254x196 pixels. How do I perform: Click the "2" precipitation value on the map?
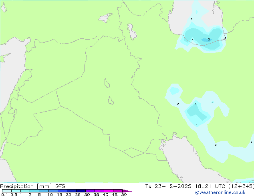[x=209, y=40]
